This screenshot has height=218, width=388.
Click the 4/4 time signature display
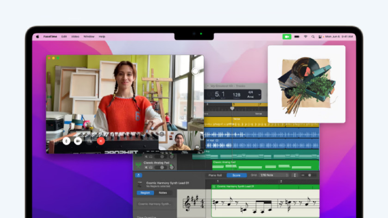point(250,92)
